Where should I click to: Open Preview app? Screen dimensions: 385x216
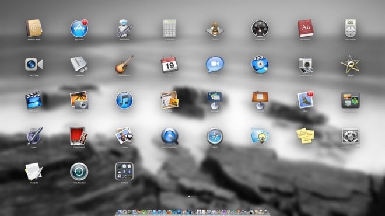click(124, 136)
